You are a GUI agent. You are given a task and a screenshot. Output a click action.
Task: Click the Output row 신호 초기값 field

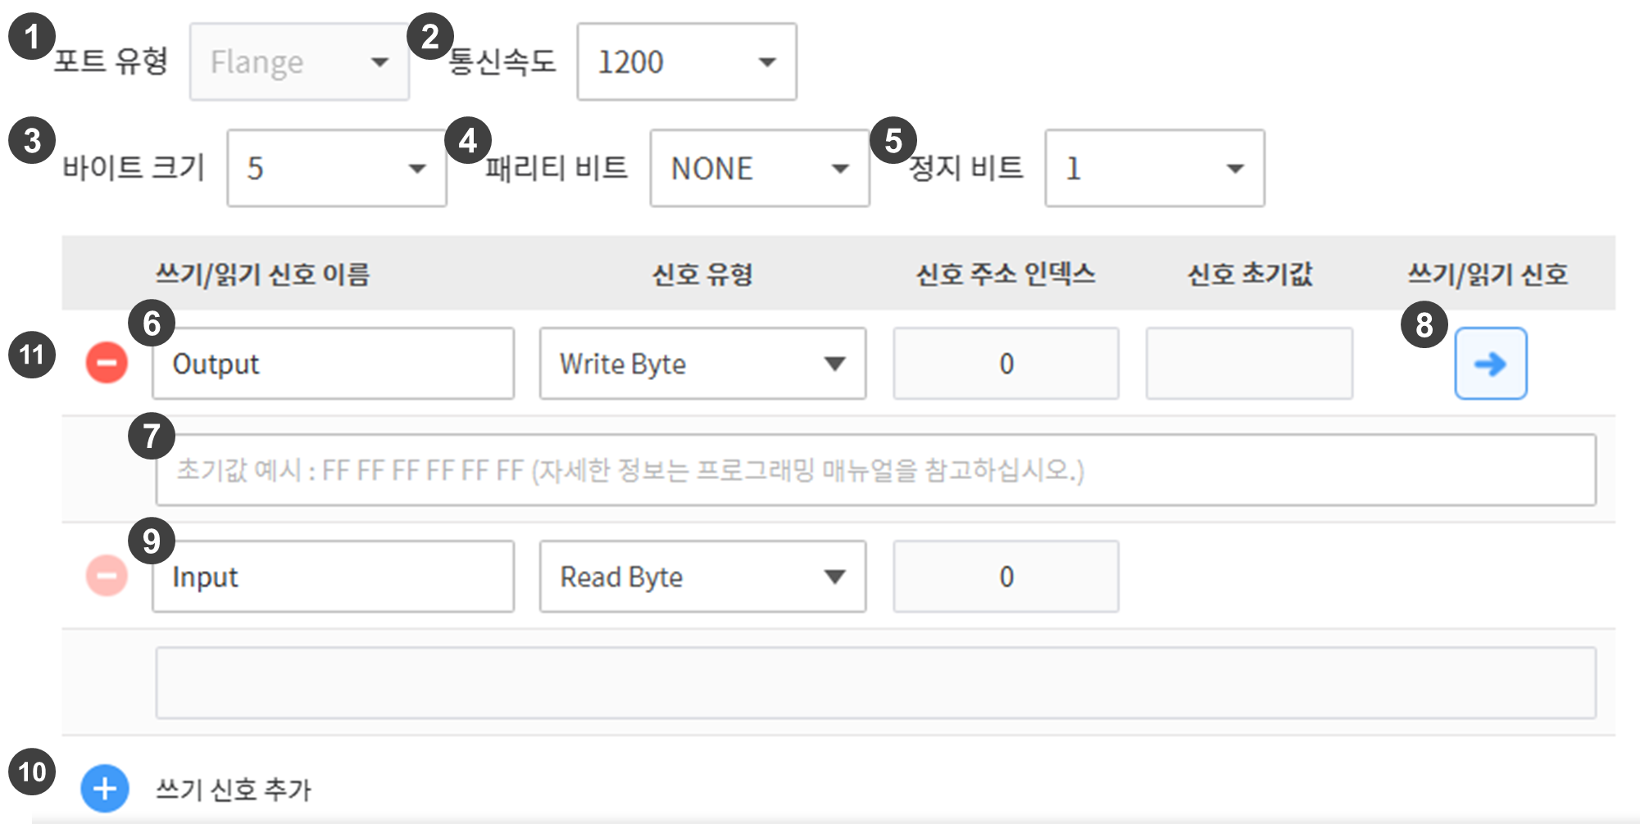1249,364
